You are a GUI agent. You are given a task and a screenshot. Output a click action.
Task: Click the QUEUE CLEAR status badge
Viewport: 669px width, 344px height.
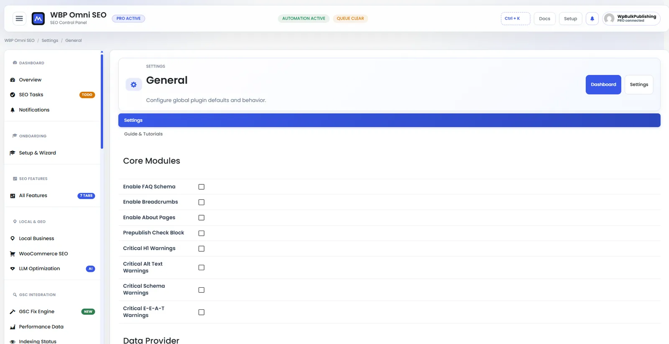click(350, 18)
